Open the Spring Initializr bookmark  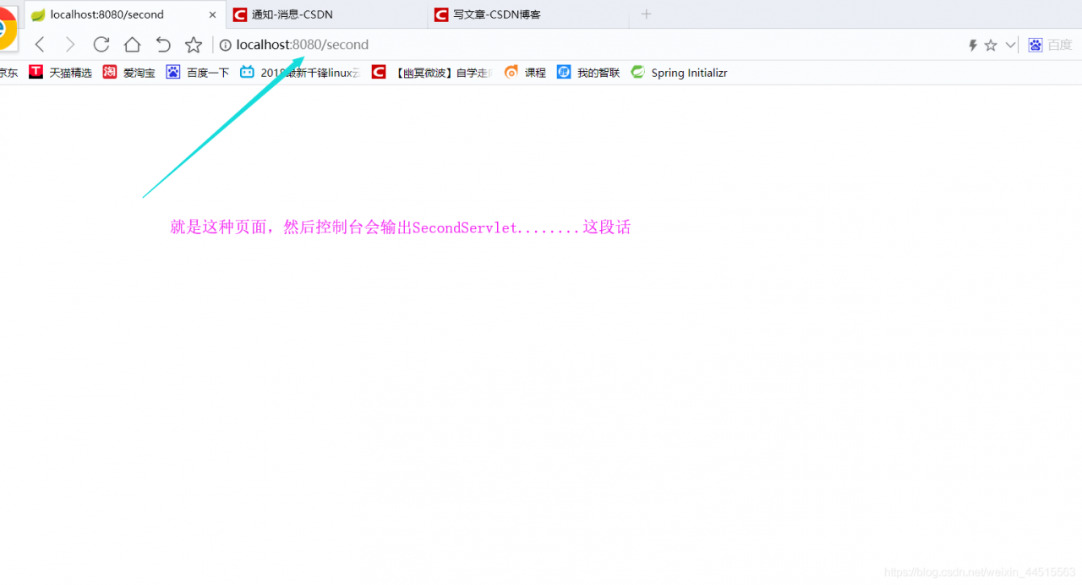click(x=680, y=73)
